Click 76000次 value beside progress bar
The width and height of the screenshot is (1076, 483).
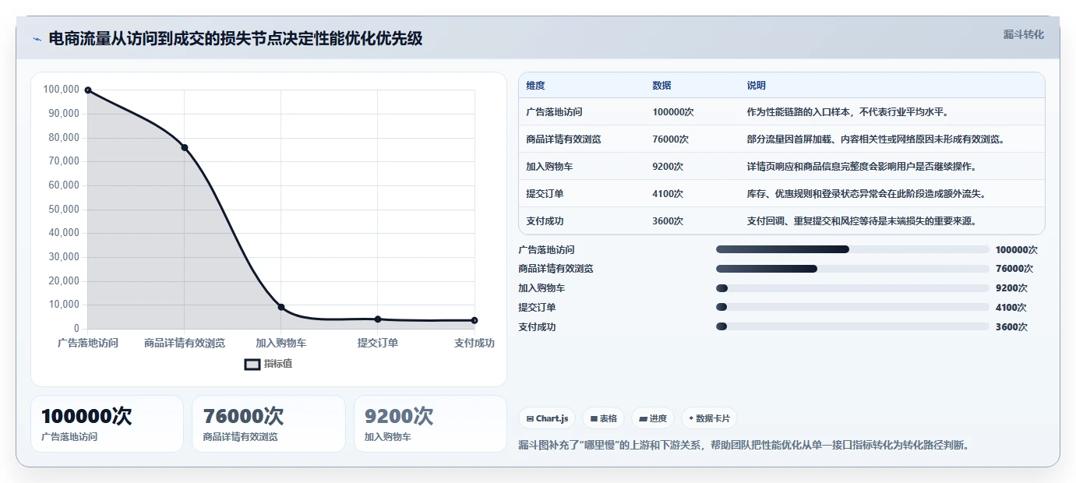[1014, 269]
